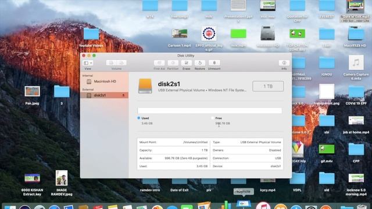This screenshot has width=372, height=209.
Task: Click the Used 3.45 GB table value
Action: (x=202, y=166)
